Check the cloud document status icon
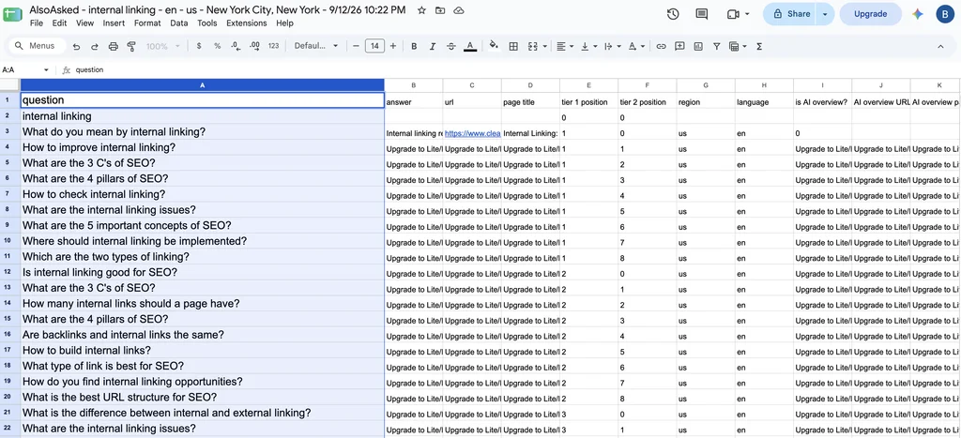 (458, 10)
